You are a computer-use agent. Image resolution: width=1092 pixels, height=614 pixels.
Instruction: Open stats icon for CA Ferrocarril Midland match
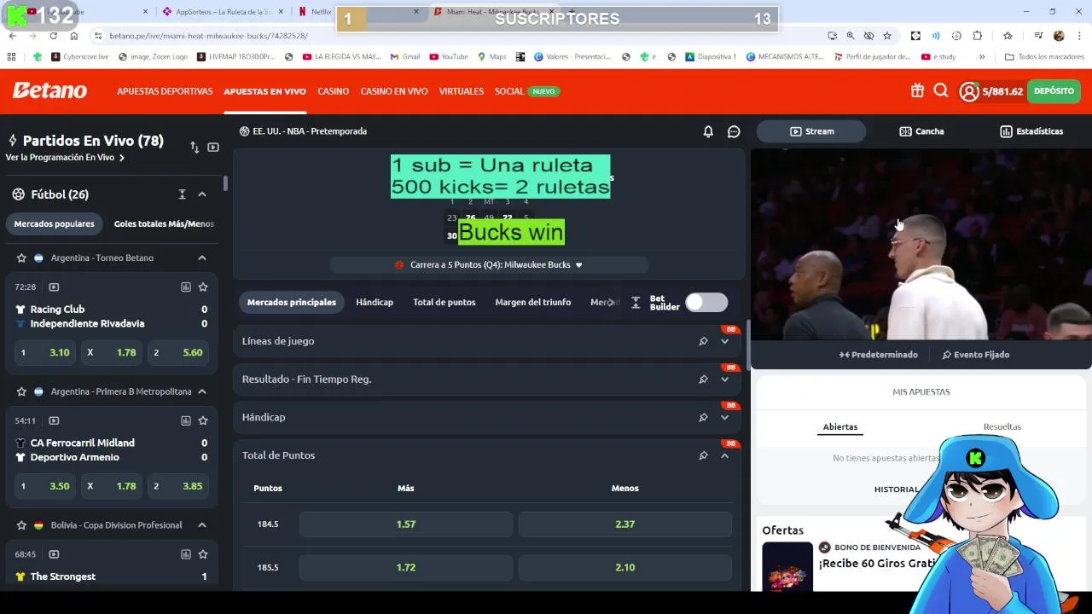point(186,420)
